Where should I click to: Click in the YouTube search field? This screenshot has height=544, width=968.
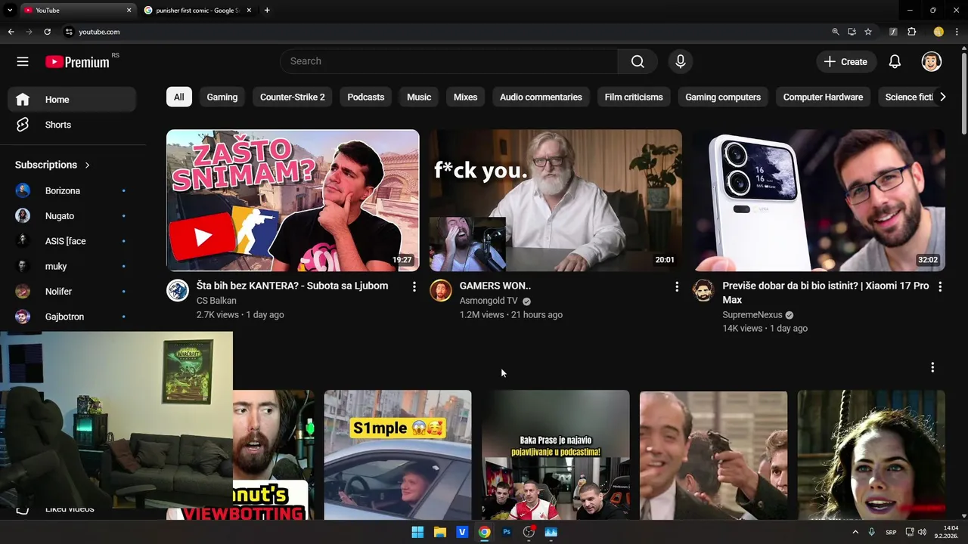pyautogui.click(x=449, y=61)
